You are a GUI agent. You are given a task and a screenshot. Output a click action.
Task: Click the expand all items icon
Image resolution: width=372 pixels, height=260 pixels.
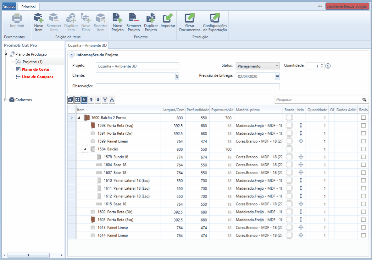point(70,100)
